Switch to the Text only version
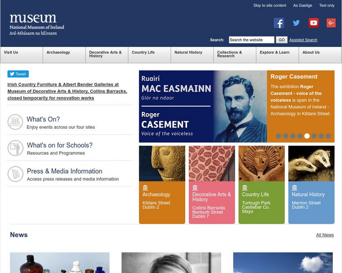The height and width of the screenshot is (273, 342). coord(327,5)
